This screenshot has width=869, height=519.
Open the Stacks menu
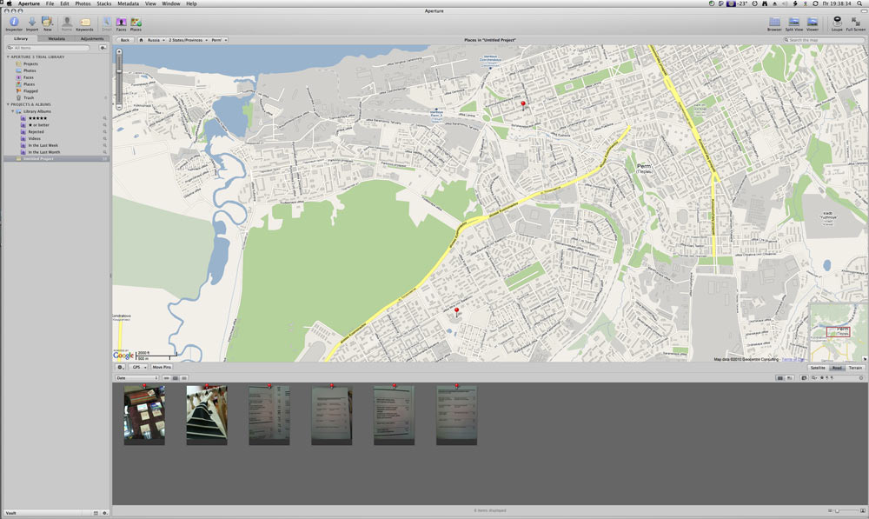coord(104,3)
